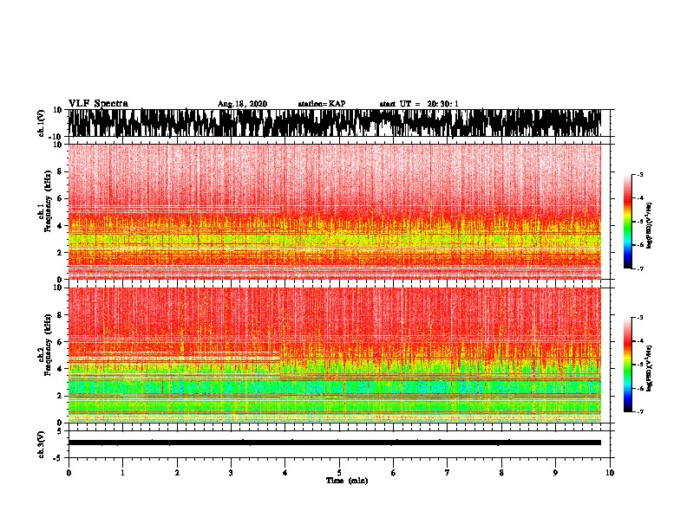Click the "ch.3(V)" axis label

tap(42, 445)
